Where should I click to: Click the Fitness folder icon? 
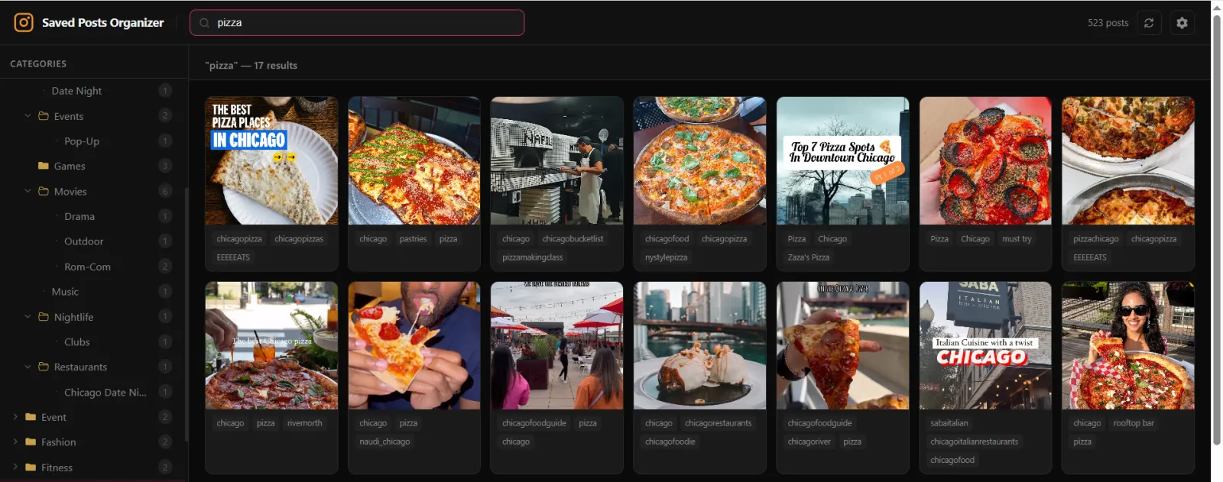[31, 467]
